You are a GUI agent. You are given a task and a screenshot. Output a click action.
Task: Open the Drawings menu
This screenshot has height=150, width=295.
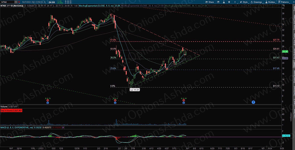pos(256,2)
